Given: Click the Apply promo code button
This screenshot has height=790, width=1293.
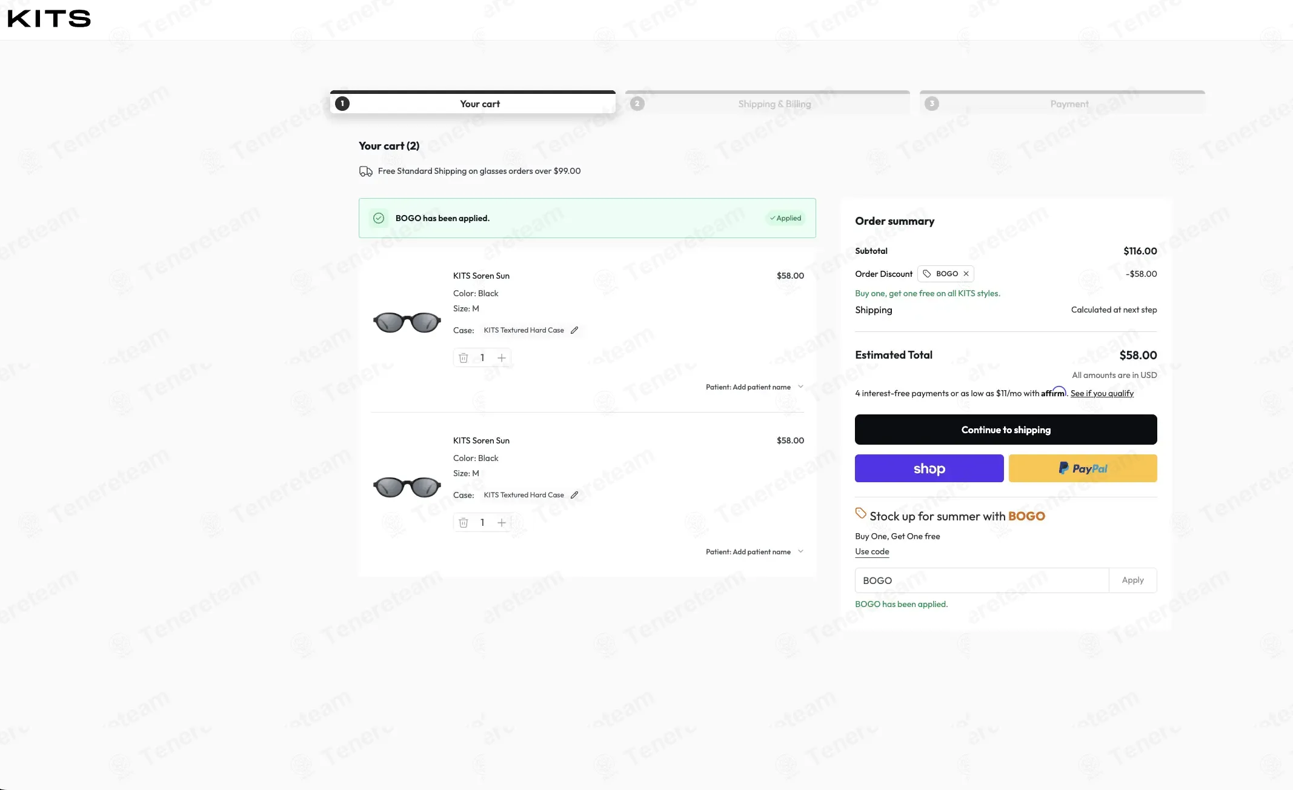Looking at the screenshot, I should (x=1132, y=580).
